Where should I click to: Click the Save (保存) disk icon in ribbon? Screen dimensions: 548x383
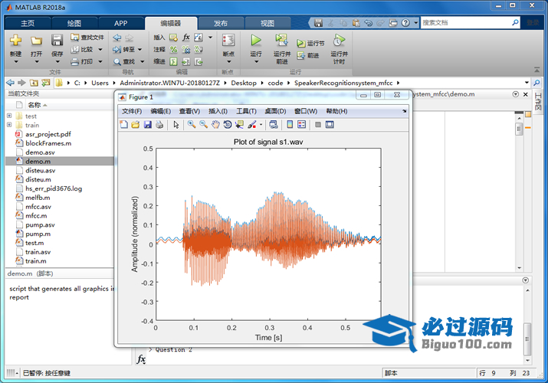coord(57,41)
